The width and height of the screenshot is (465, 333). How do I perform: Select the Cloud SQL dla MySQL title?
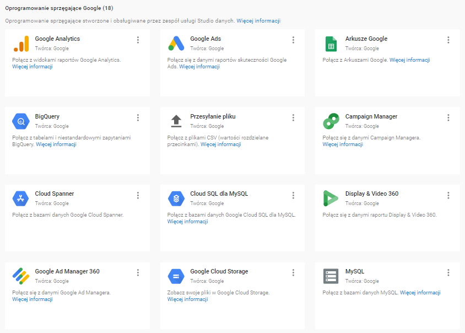pyautogui.click(x=219, y=194)
